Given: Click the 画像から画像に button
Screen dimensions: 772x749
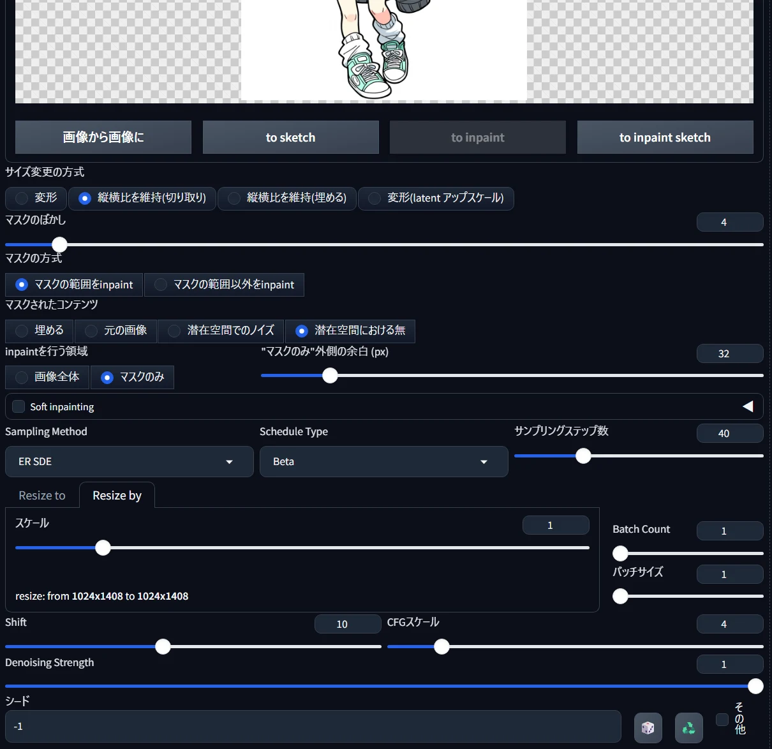Looking at the screenshot, I should [x=103, y=137].
